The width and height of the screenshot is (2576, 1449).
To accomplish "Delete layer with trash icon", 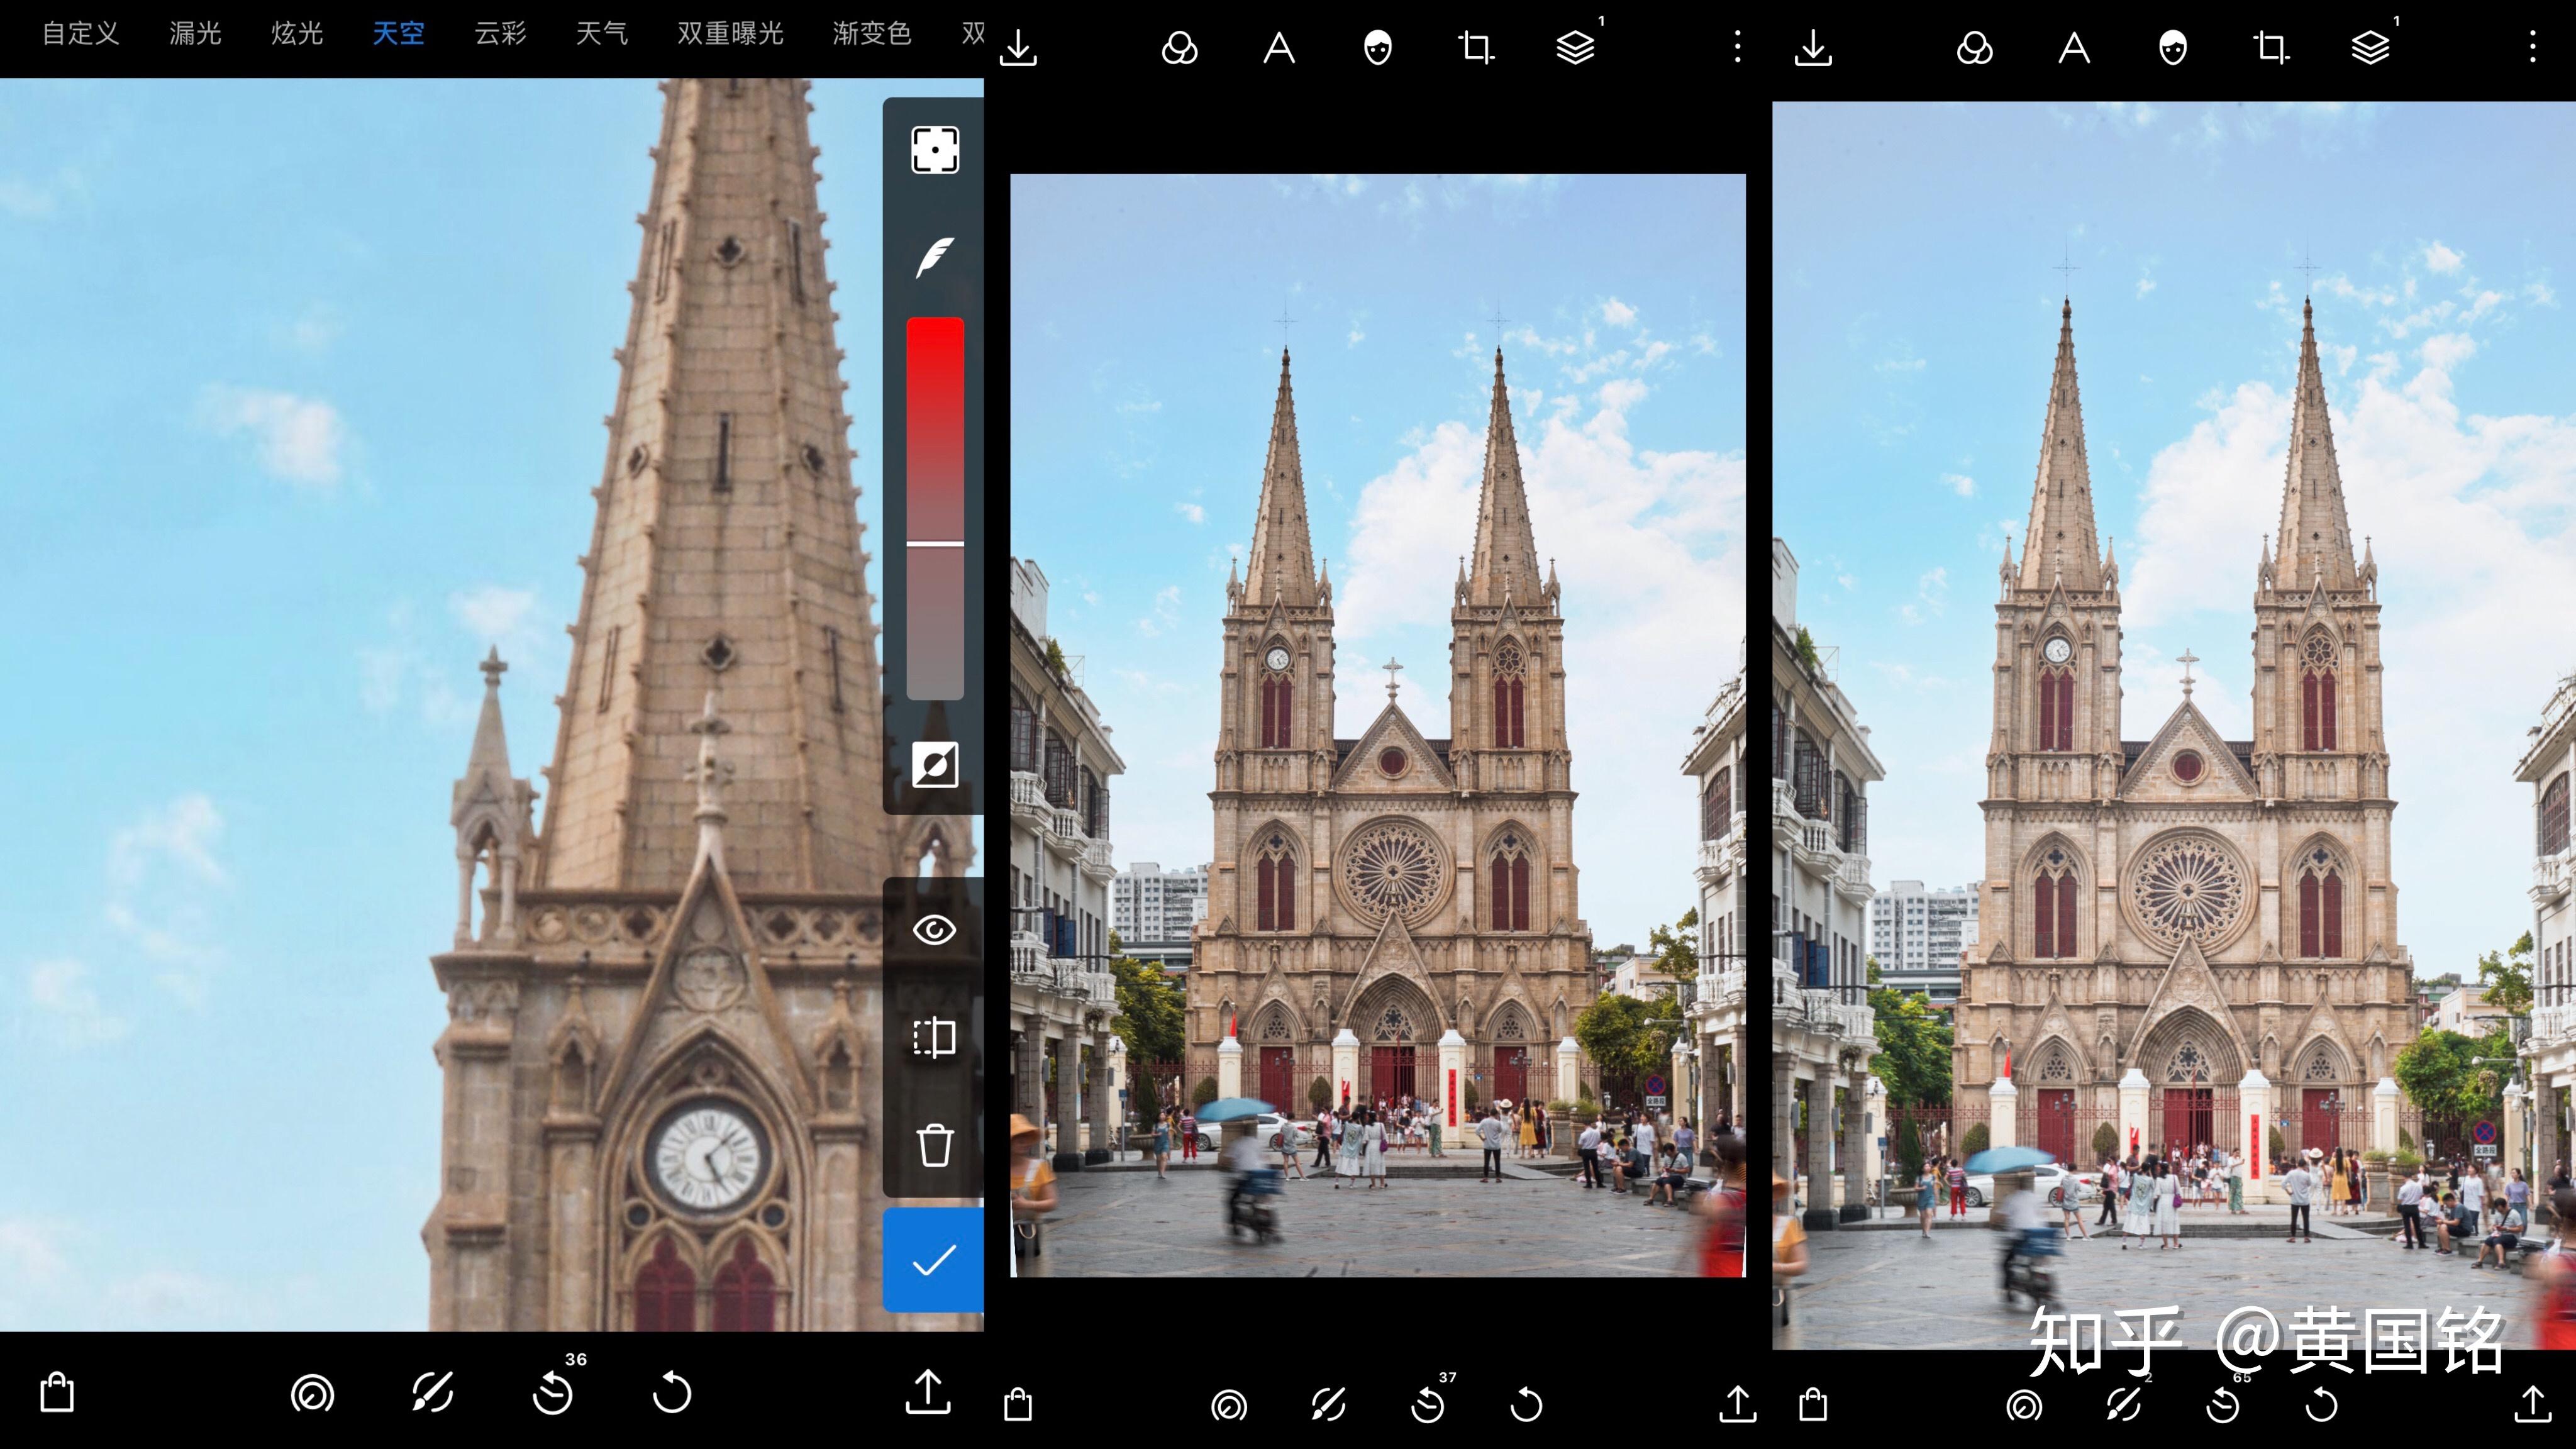I will [935, 1145].
